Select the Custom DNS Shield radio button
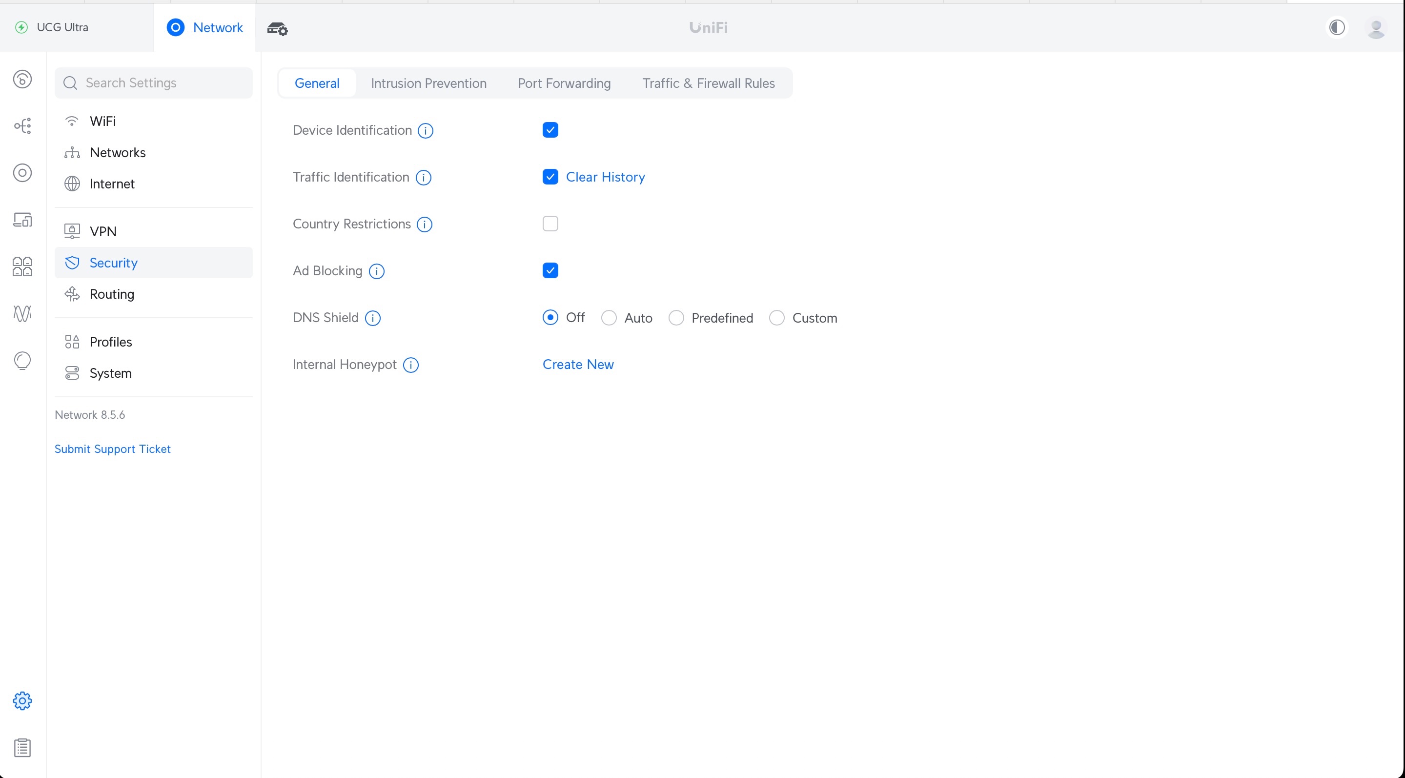Screen dimensions: 1405x778 [x=776, y=318]
